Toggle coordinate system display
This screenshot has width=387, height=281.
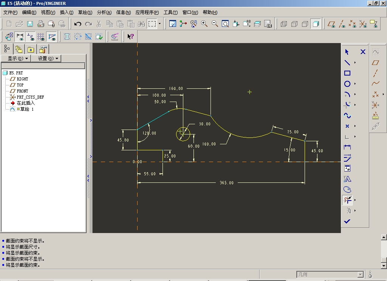click(x=363, y=24)
